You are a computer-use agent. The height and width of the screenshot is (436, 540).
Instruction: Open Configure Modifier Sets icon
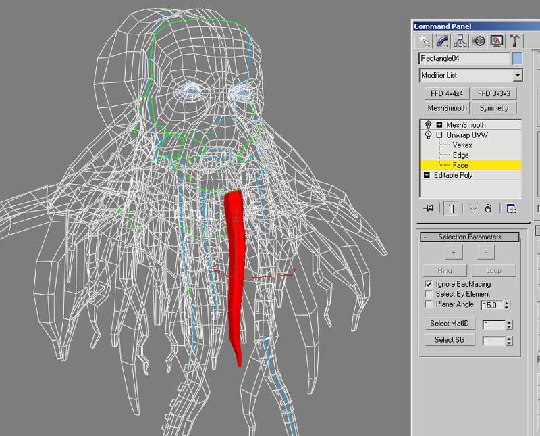pos(511,208)
